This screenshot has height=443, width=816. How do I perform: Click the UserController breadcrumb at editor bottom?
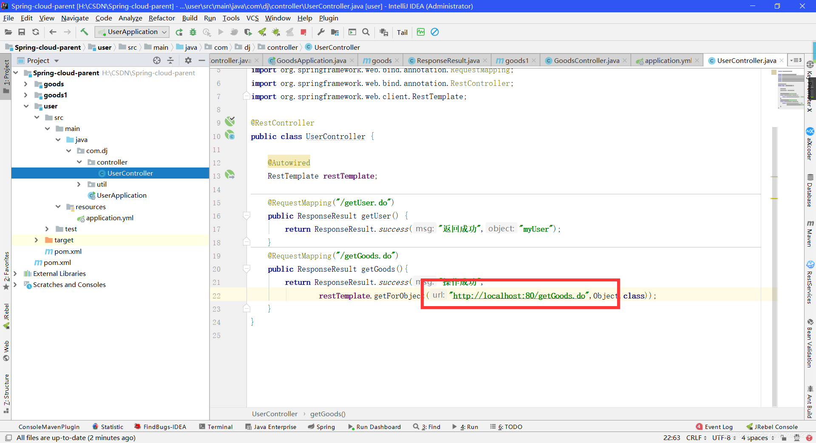click(275, 414)
